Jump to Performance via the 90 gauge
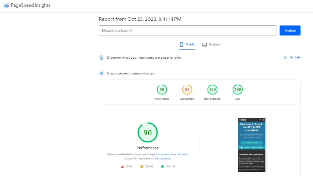 (x=162, y=90)
